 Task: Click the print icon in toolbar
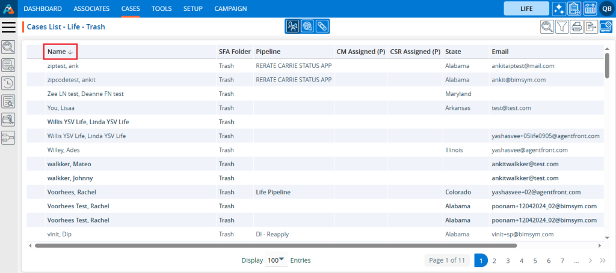pos(576,26)
